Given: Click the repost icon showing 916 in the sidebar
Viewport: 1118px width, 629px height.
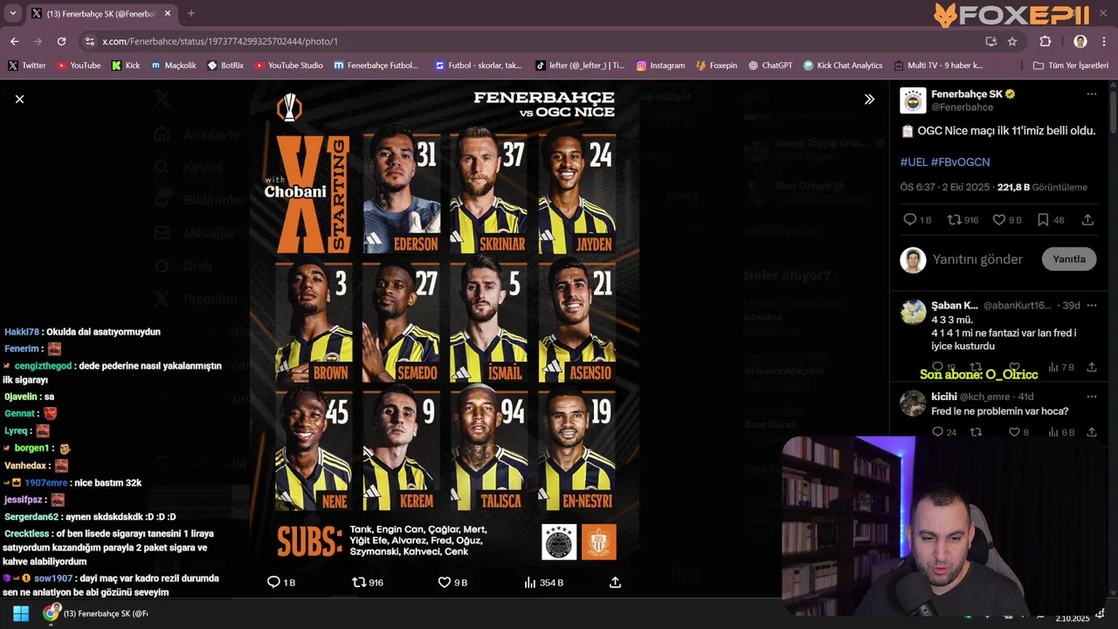Looking at the screenshot, I should coord(954,219).
